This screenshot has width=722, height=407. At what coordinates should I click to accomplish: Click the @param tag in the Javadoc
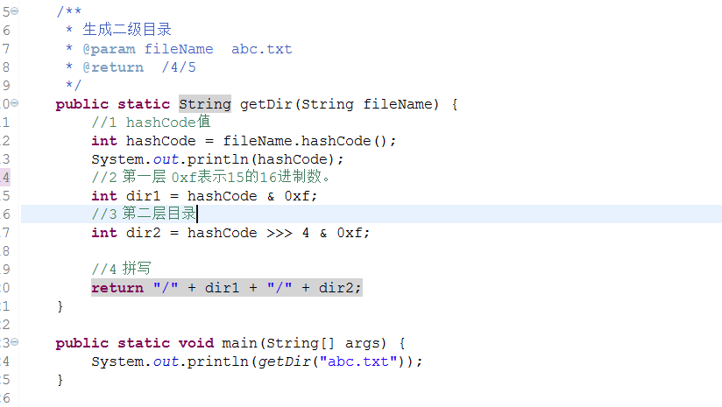coord(109,49)
